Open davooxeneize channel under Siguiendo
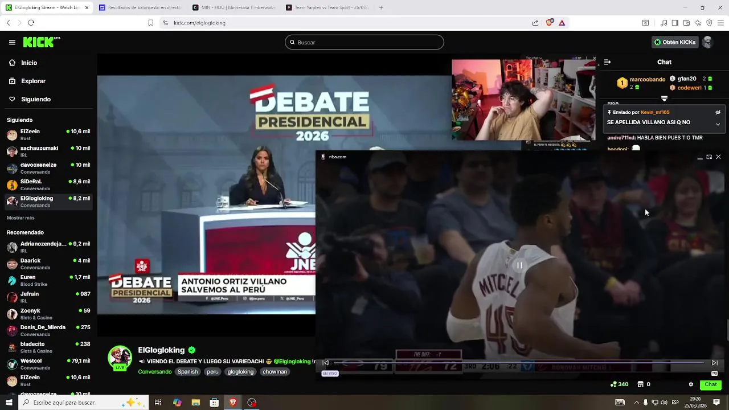 coord(48,168)
